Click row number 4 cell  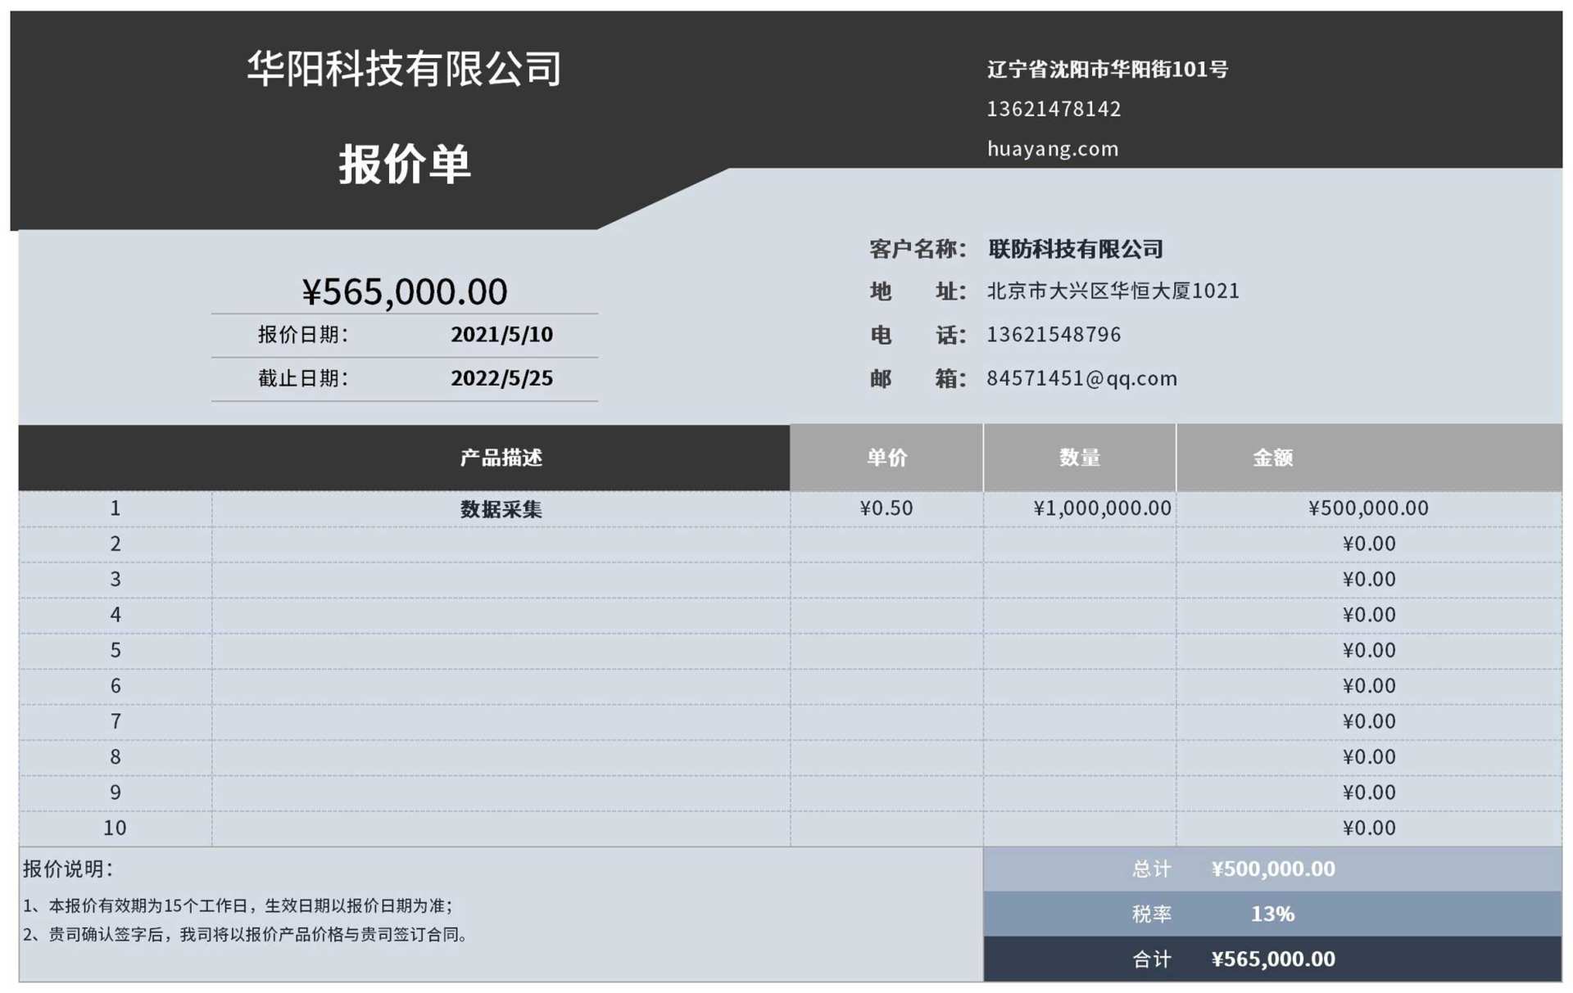coord(116,615)
